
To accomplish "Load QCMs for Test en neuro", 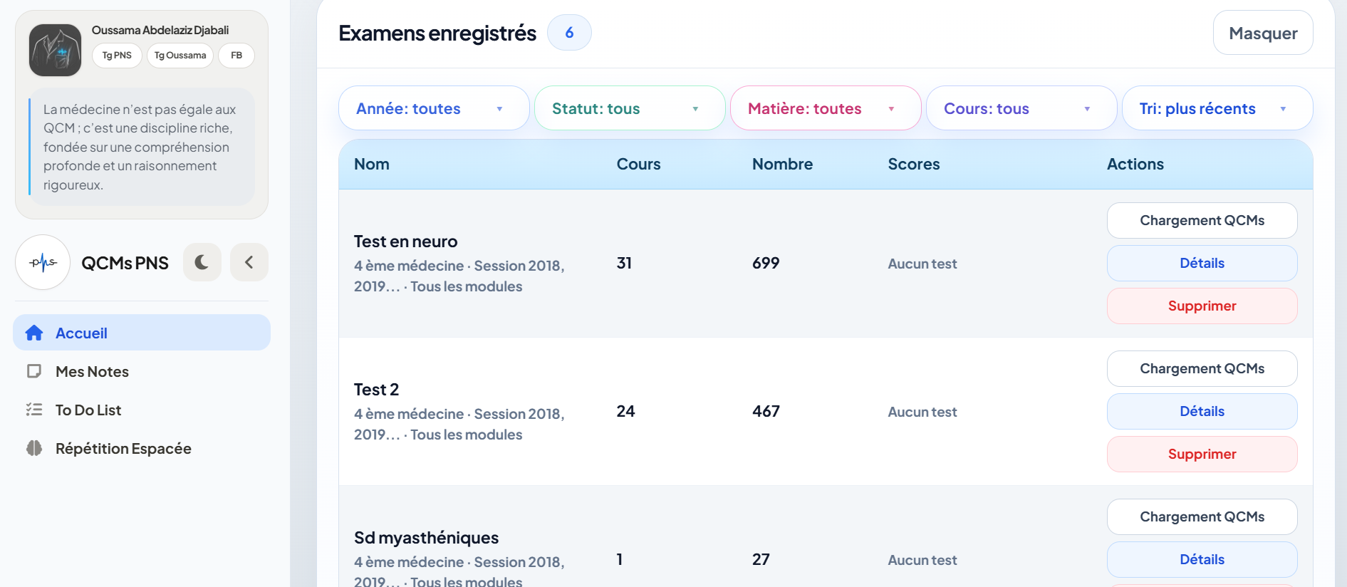I will pos(1202,220).
